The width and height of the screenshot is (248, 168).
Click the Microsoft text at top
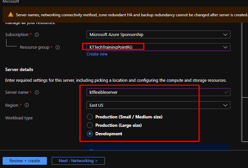pos(11,2)
